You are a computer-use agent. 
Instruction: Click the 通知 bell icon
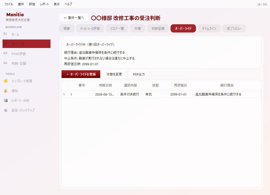click(6, 91)
